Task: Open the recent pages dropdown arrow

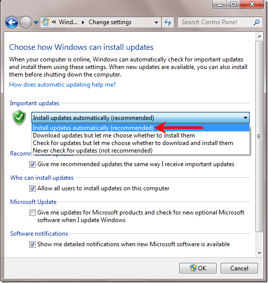Action: coord(36,23)
